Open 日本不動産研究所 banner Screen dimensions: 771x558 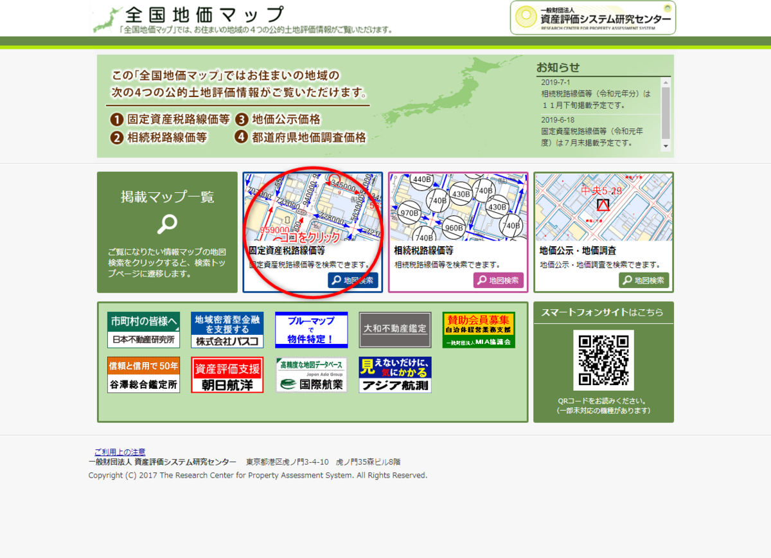point(143,330)
